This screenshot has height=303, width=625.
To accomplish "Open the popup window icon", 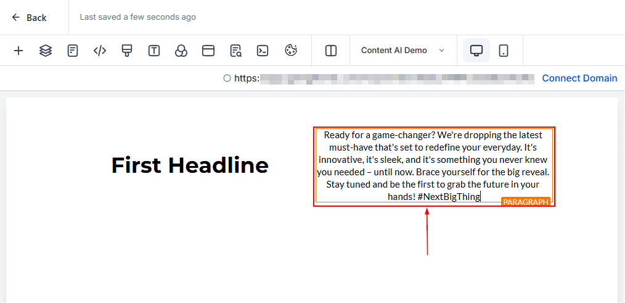I will [x=208, y=51].
